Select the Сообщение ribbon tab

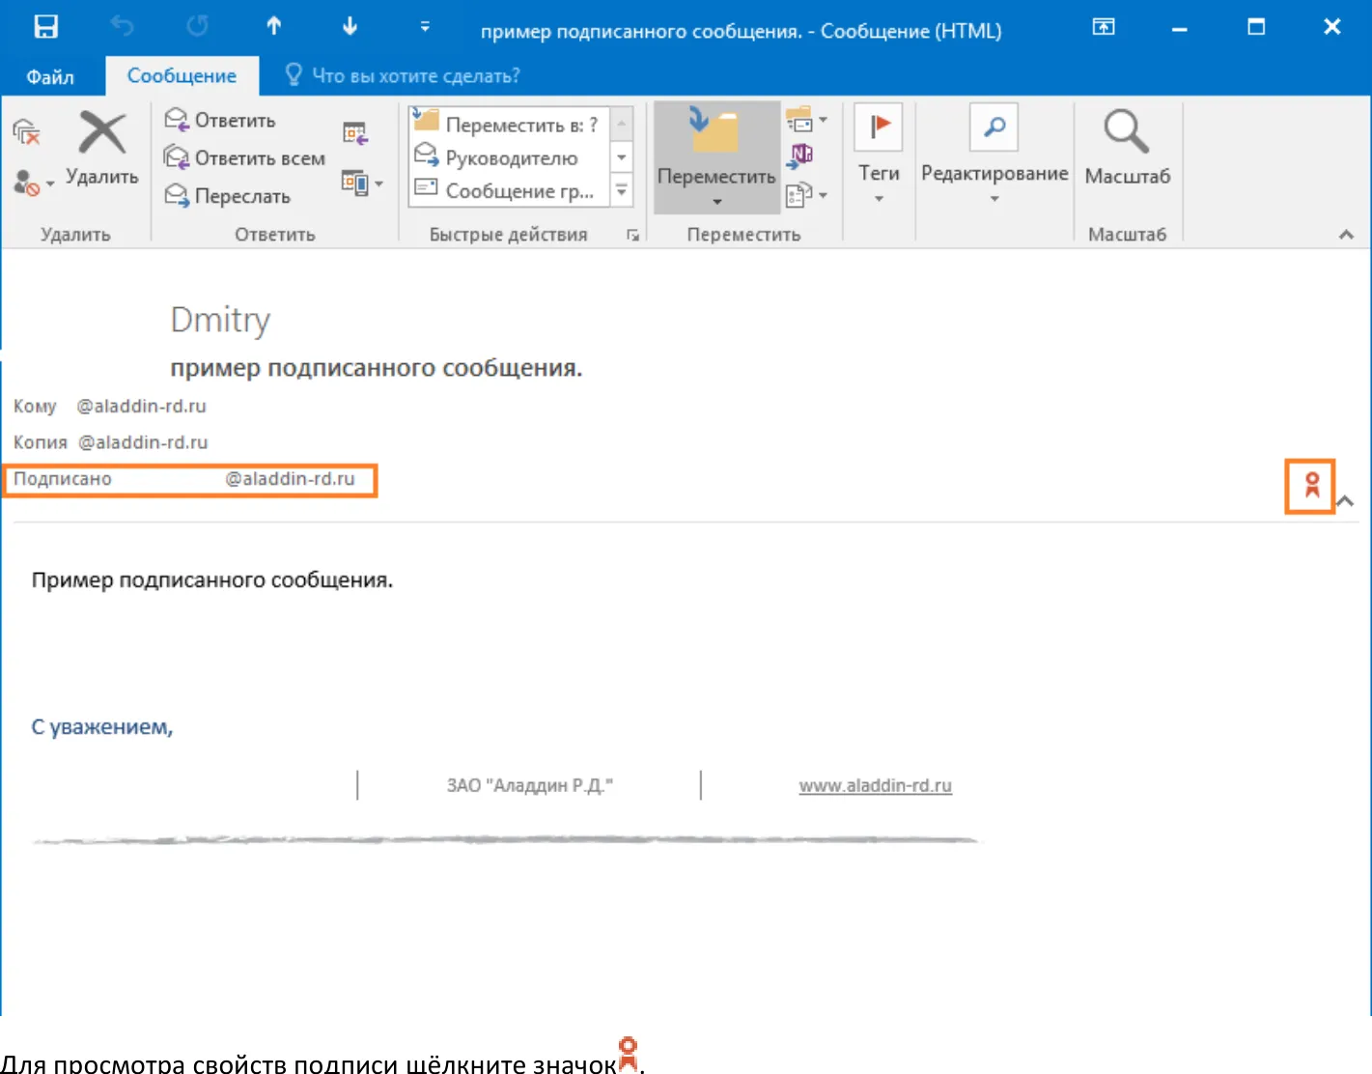(182, 75)
